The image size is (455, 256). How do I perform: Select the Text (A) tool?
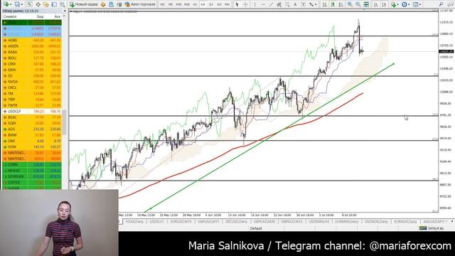point(295,4)
